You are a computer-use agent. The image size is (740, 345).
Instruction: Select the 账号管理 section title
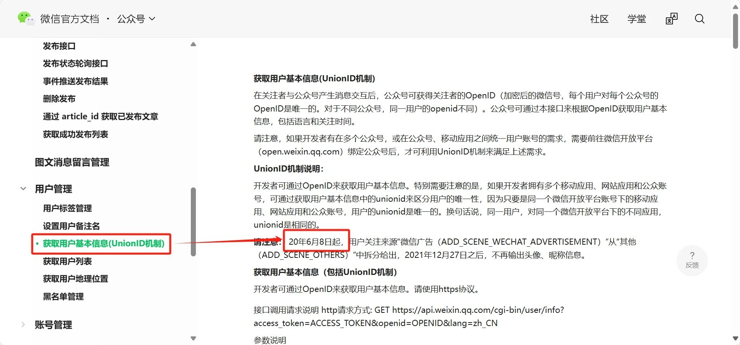point(54,324)
